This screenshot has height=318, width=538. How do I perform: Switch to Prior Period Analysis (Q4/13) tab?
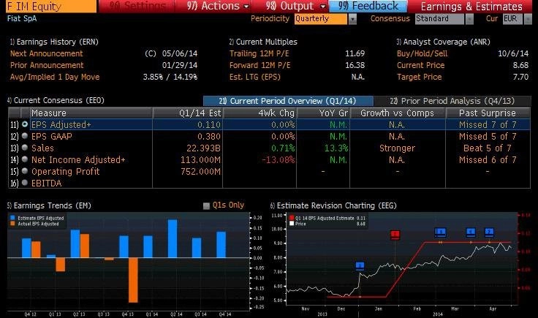point(452,101)
